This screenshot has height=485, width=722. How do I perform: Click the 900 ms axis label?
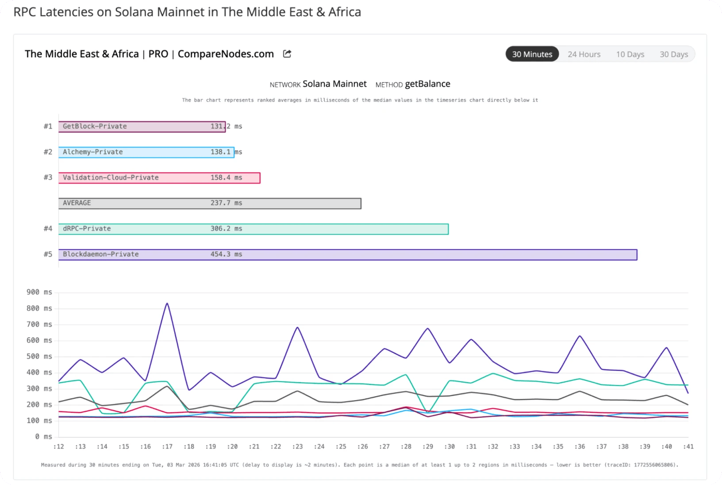(x=39, y=292)
